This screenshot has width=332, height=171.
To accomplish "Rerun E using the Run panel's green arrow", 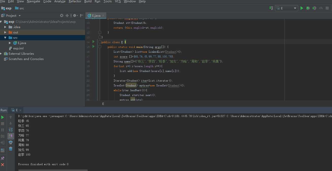I will click(3, 117).
